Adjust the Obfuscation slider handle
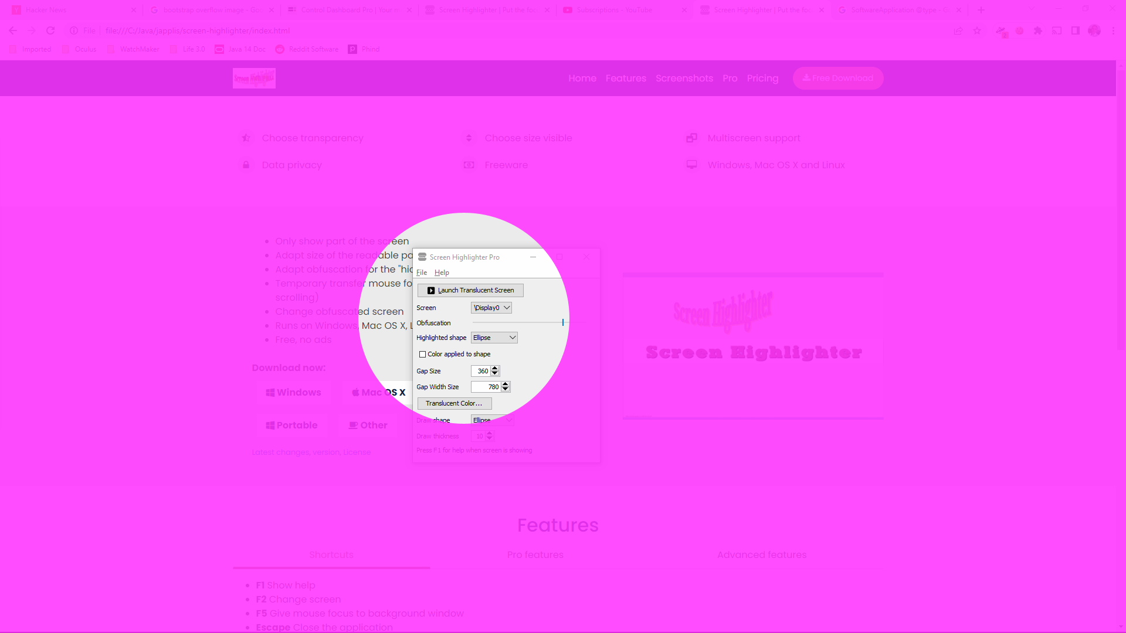This screenshot has height=633, width=1126. coord(562,322)
